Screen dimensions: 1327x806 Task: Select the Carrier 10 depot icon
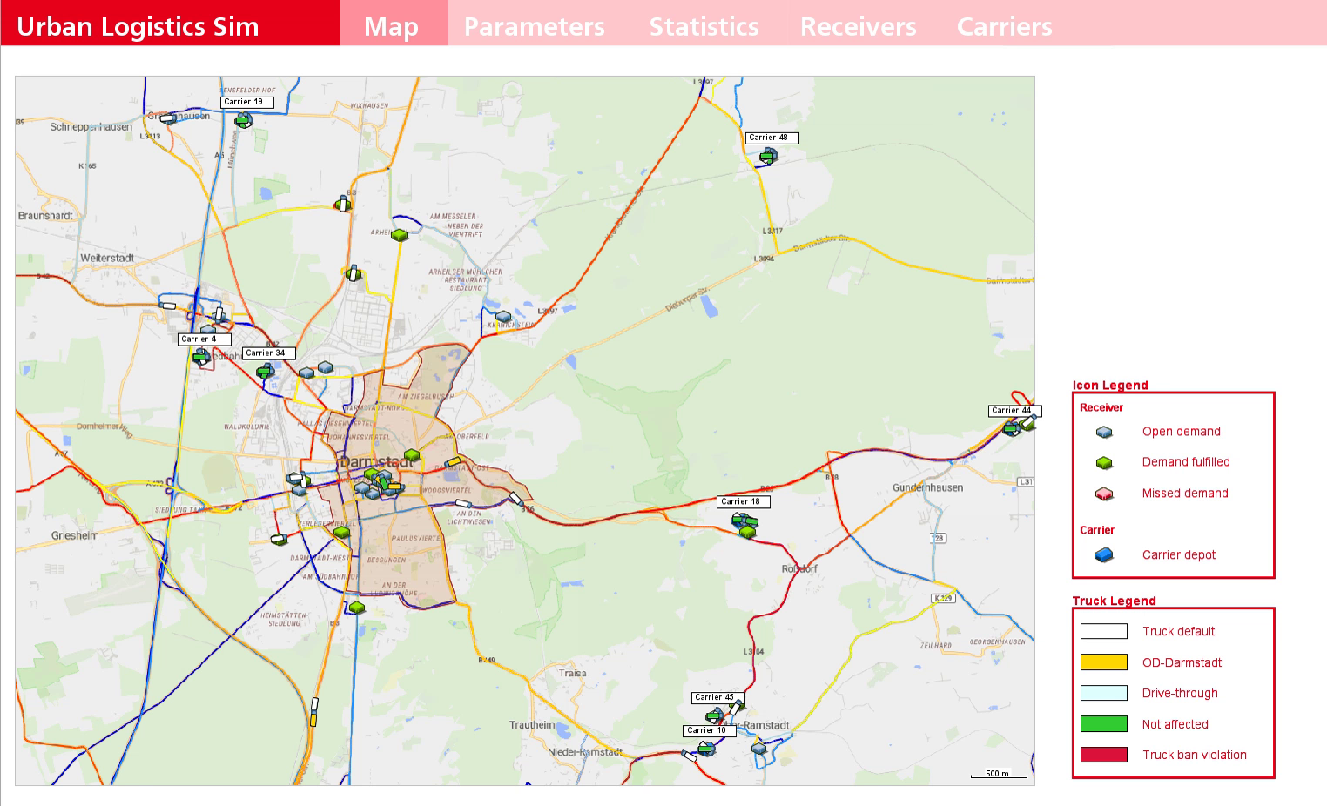click(x=706, y=748)
